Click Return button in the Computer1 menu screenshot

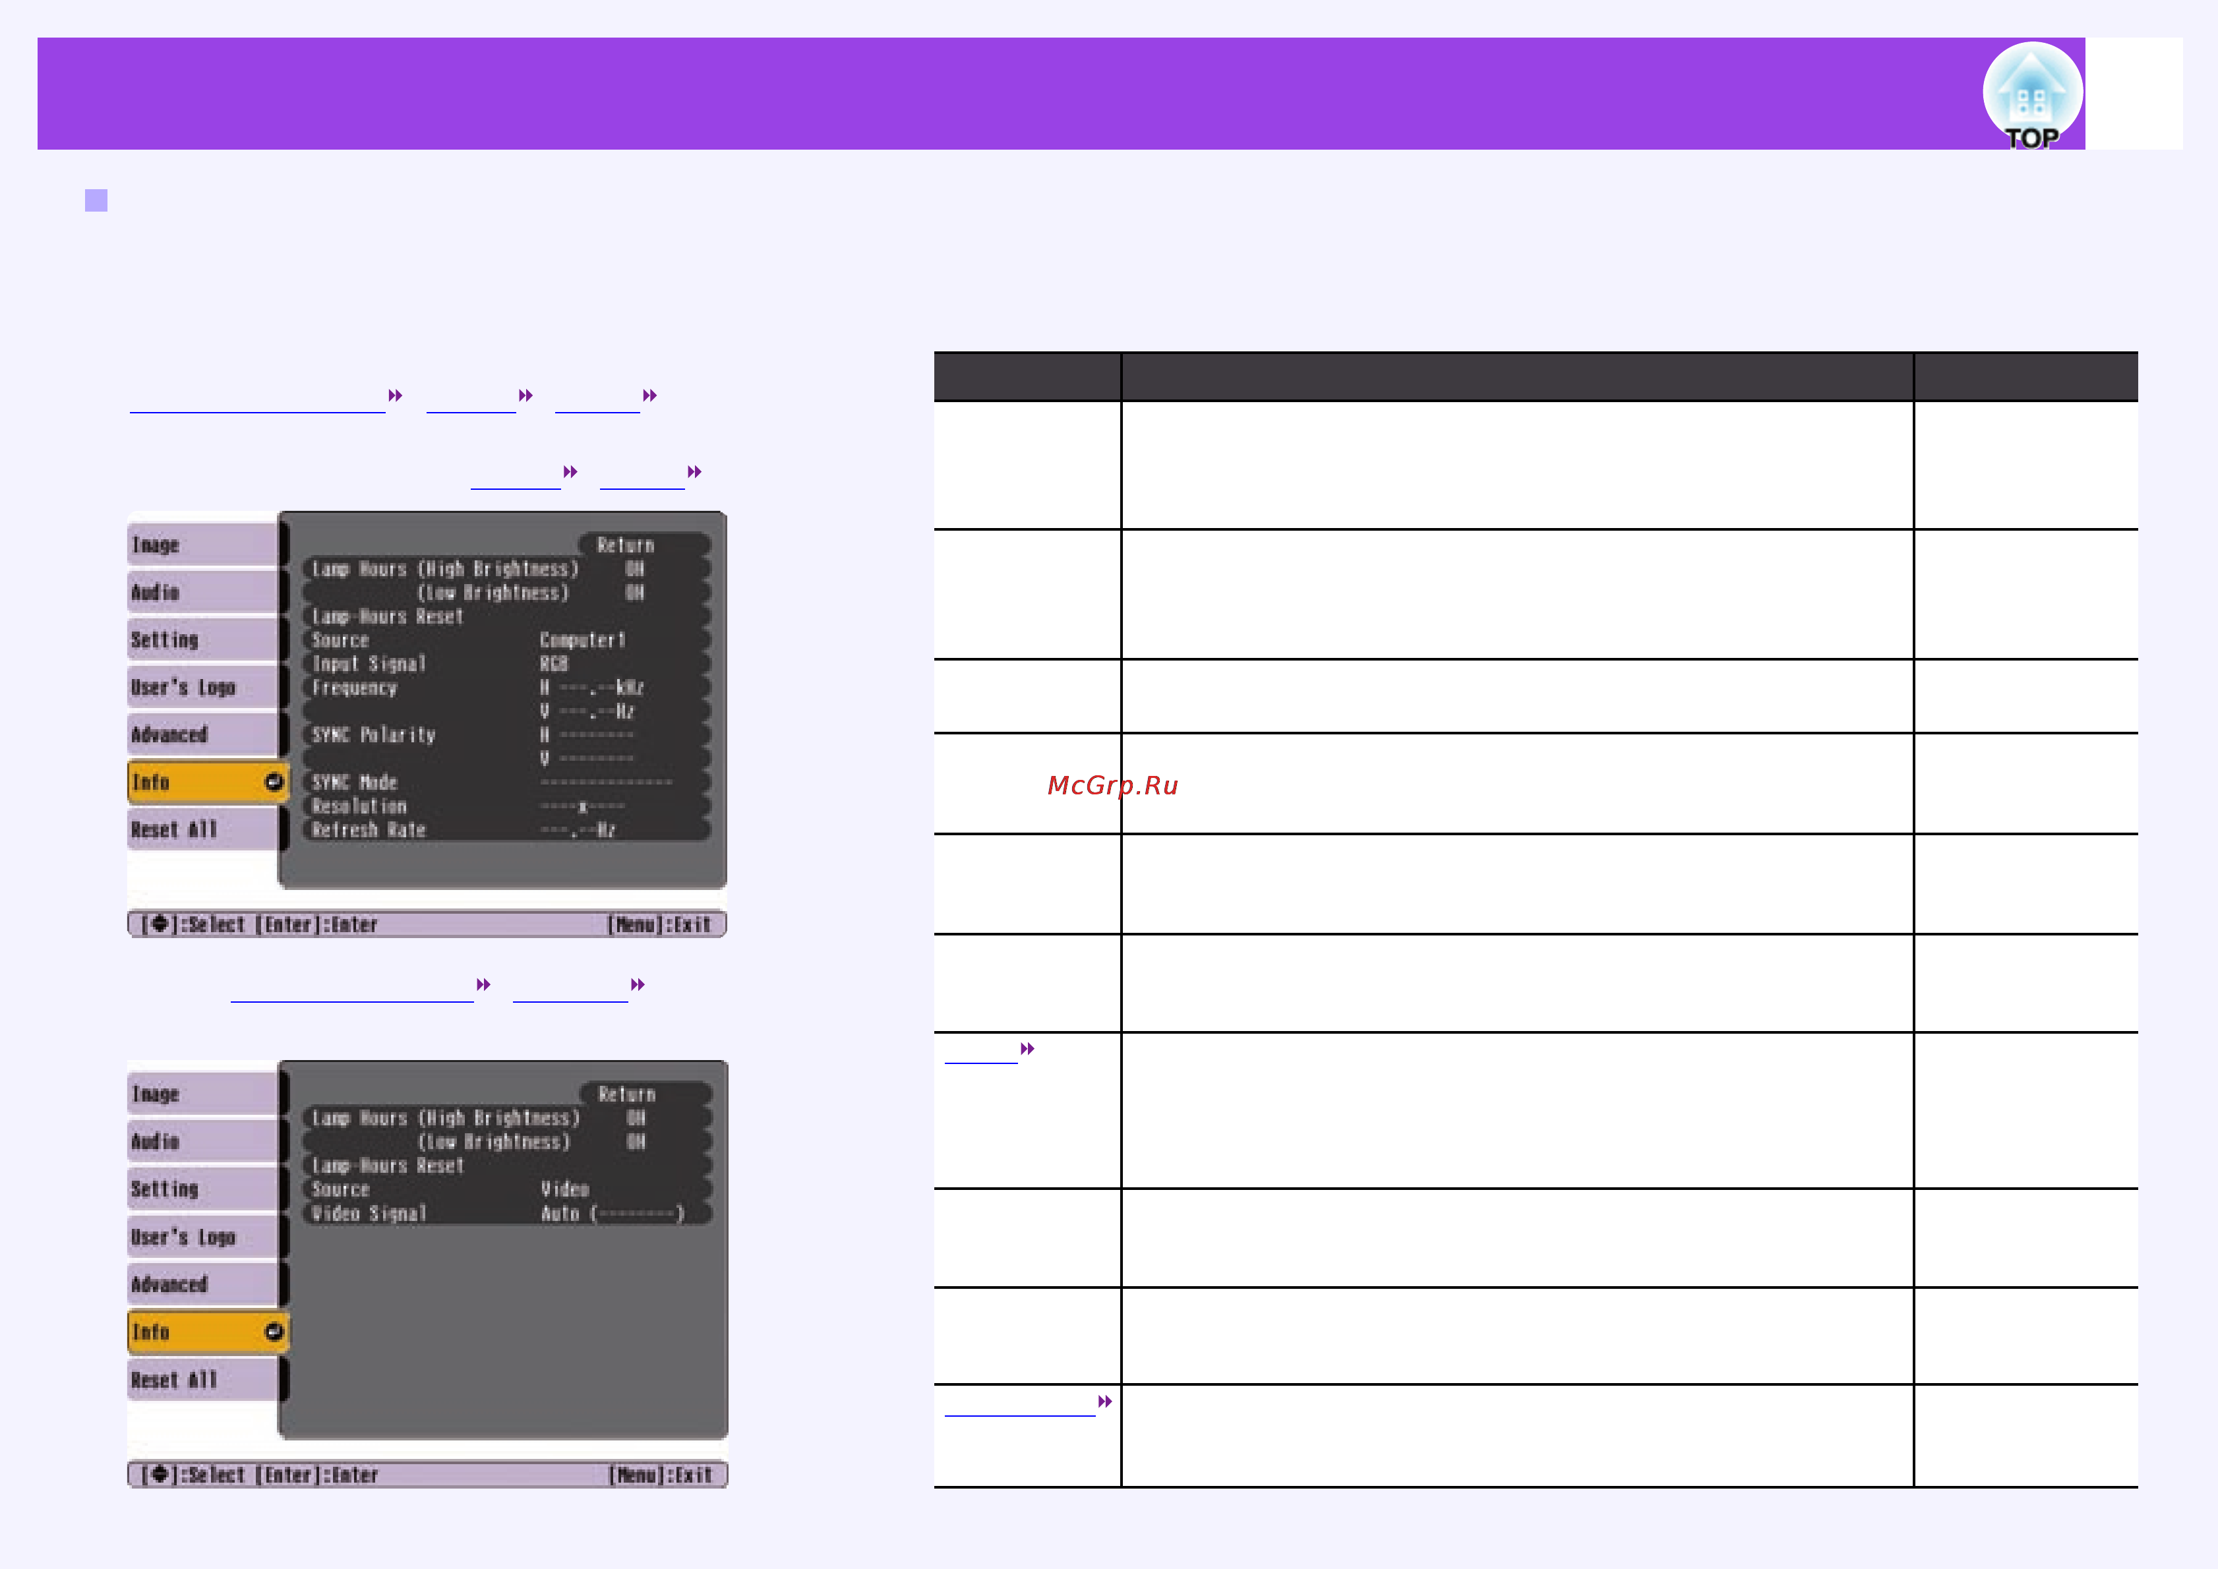tap(644, 545)
